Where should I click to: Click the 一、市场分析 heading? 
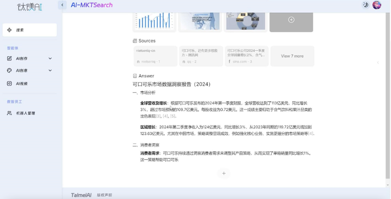coord(144,93)
